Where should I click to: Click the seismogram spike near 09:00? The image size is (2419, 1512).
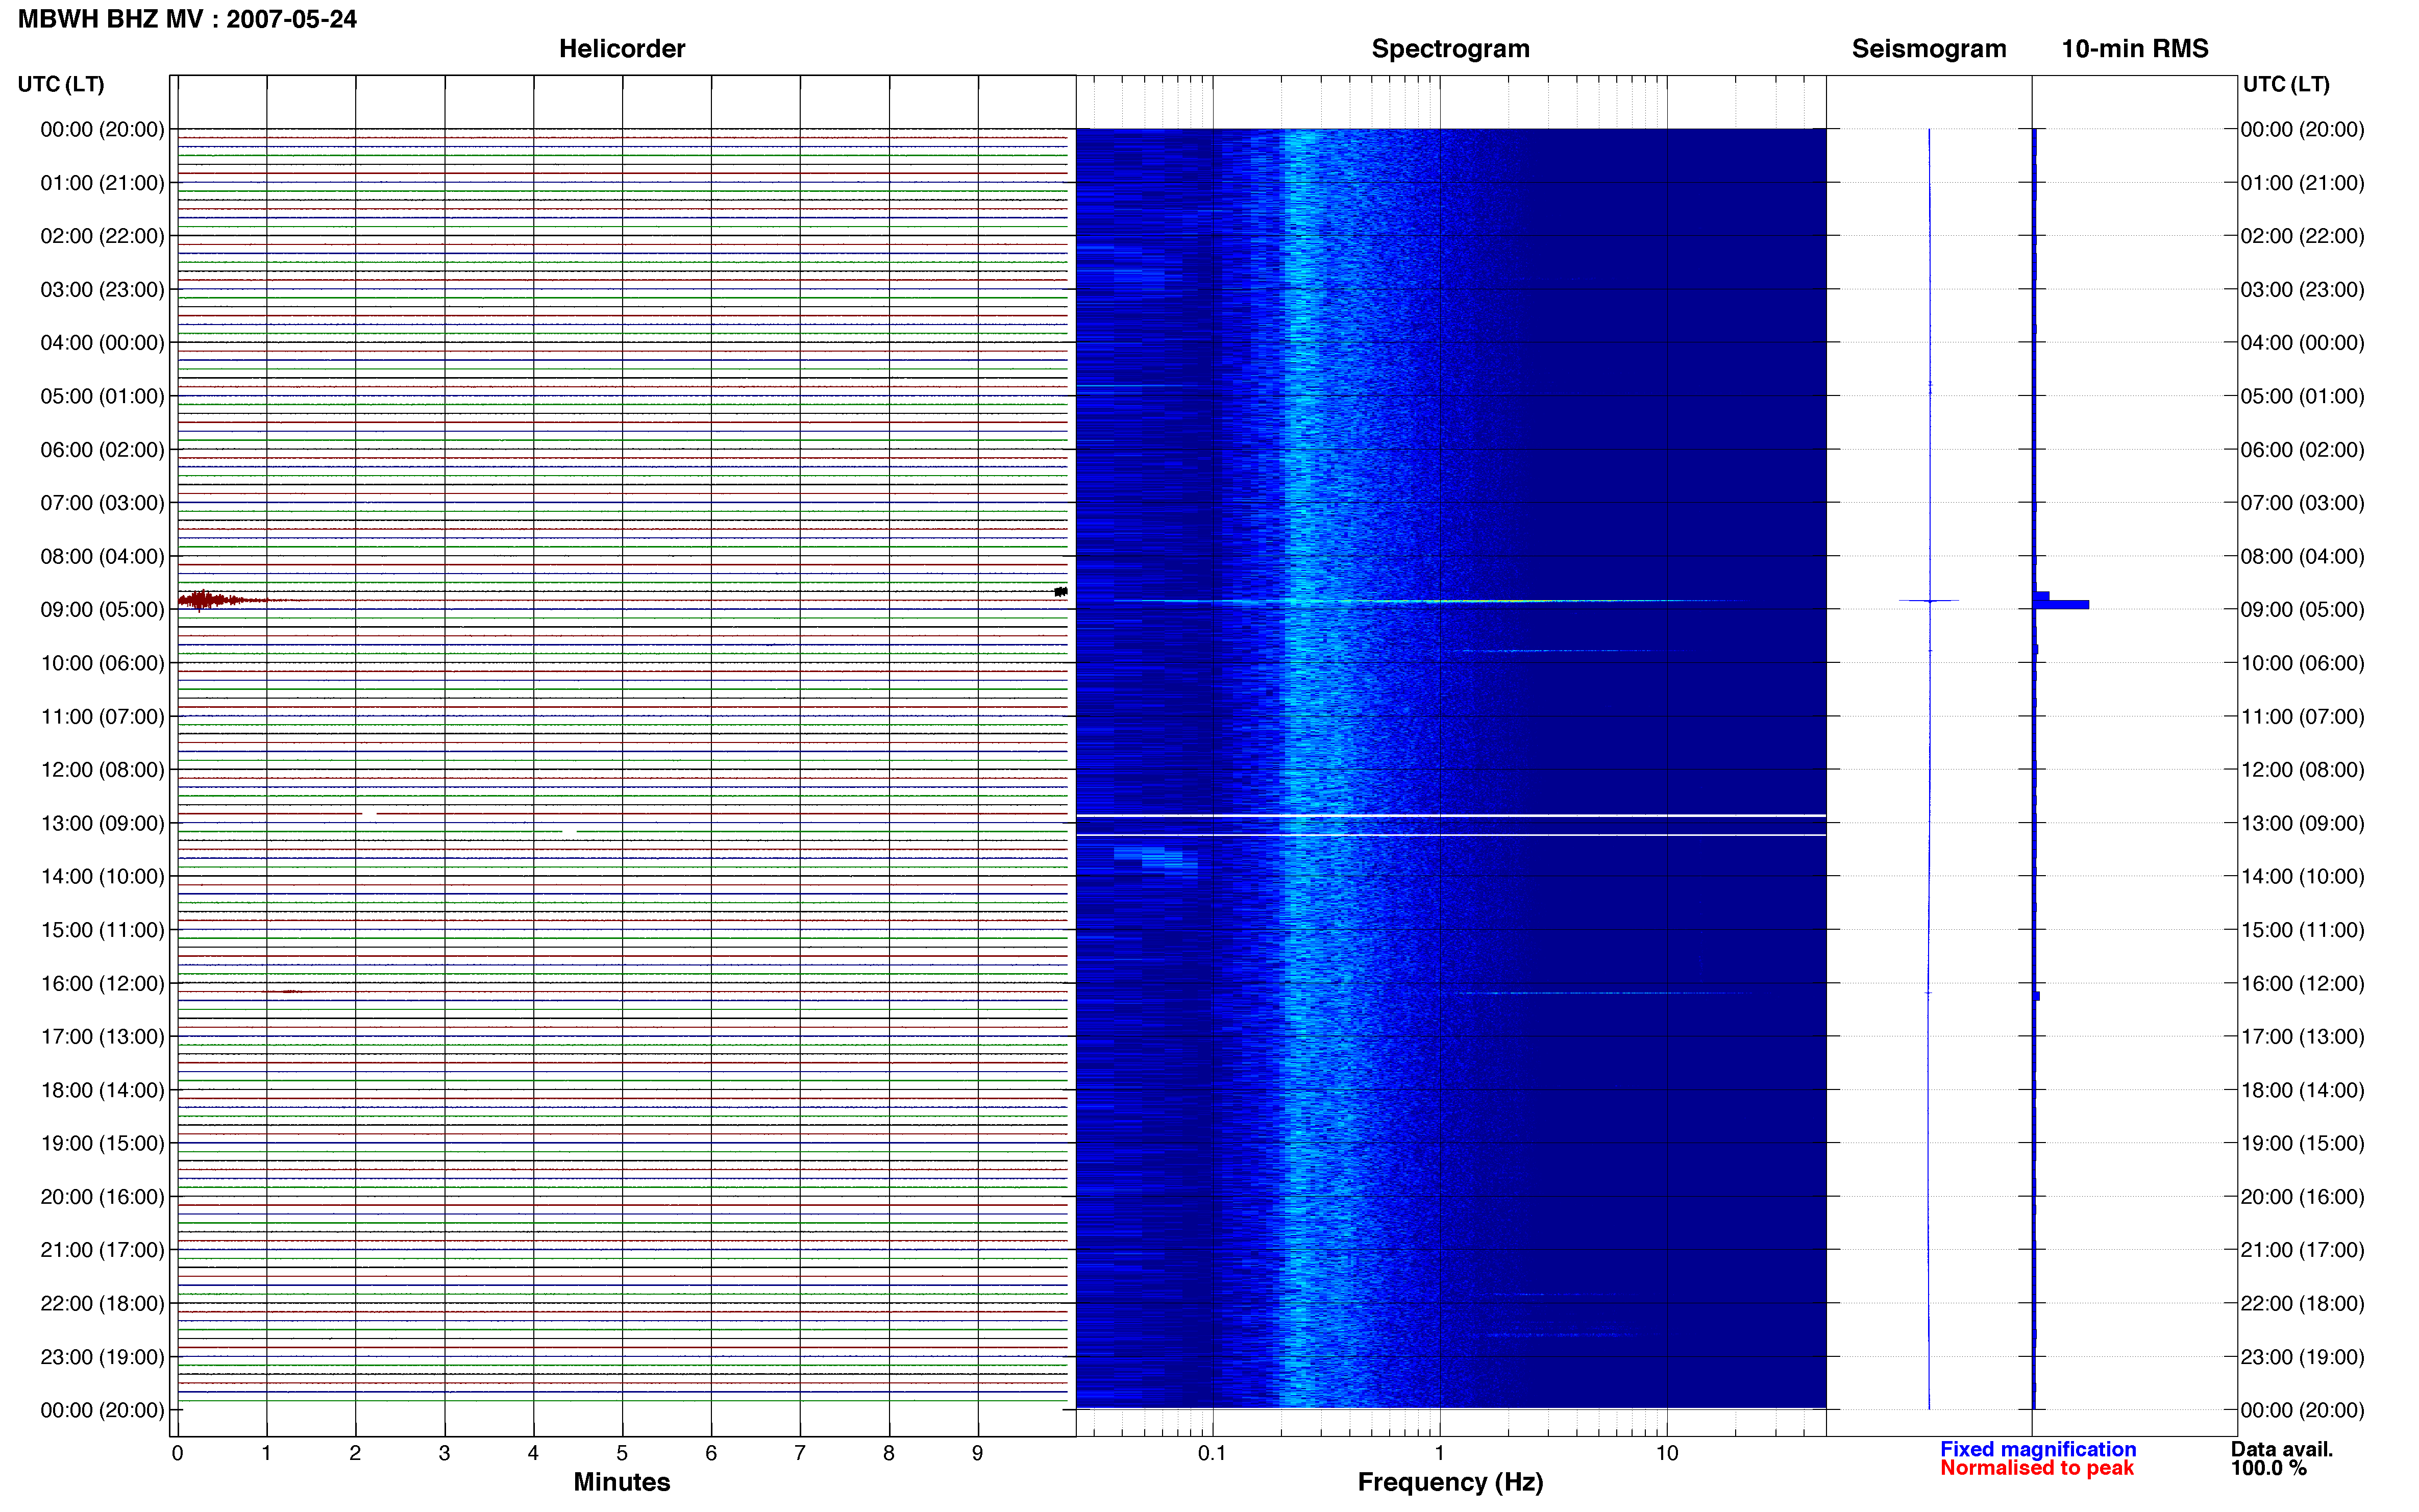pyautogui.click(x=1929, y=601)
